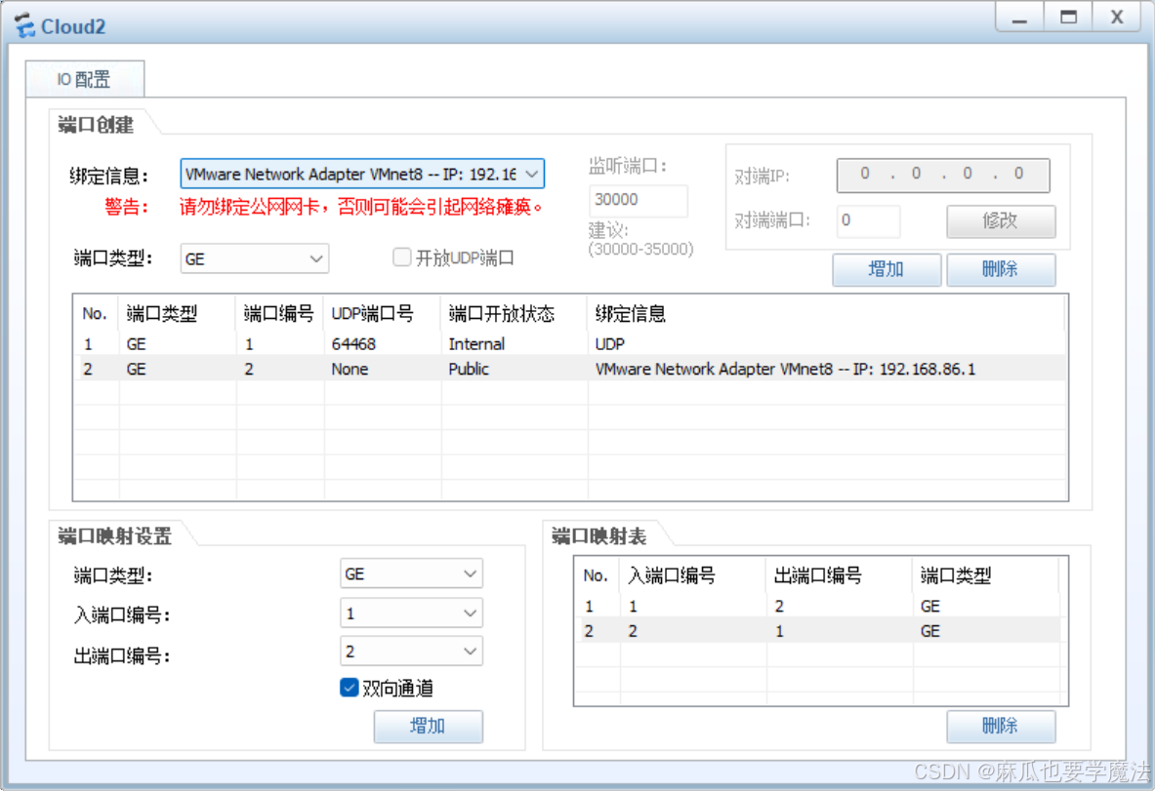Viewport: 1155px width, 791px height.
Task: Click 删除 next to the 增加 button
Action: (x=1001, y=270)
